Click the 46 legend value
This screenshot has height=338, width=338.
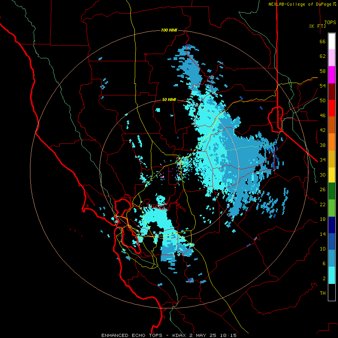[x=323, y=116]
